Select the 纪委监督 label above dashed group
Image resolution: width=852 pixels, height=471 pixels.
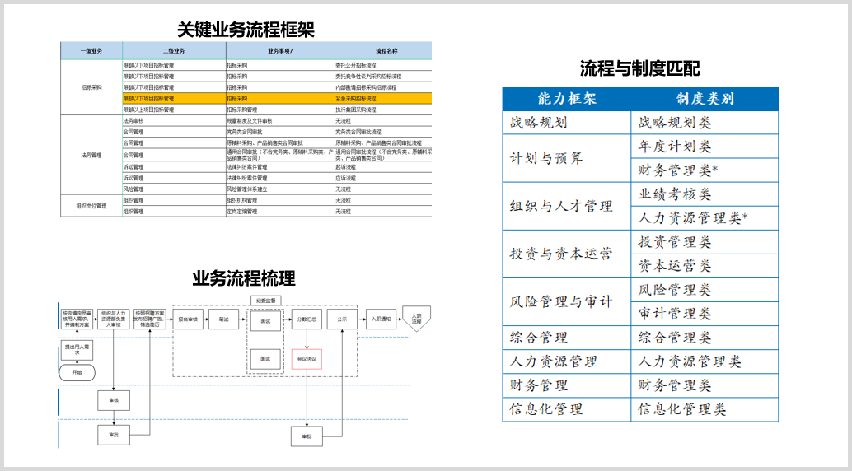[269, 300]
